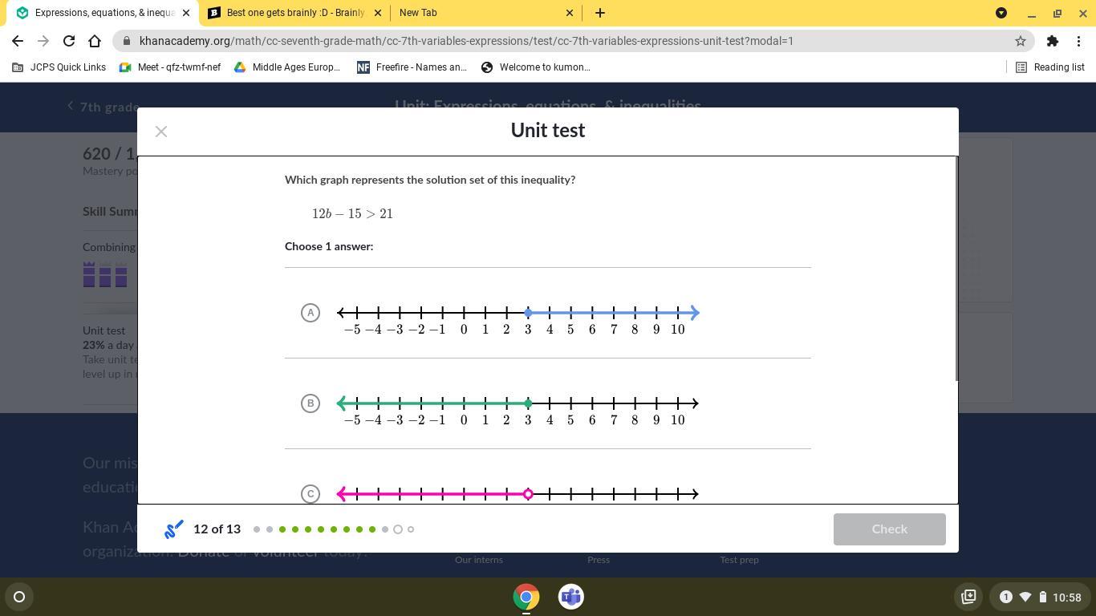Open the Wi-Fi status icon
Viewport: 1096px width, 616px height.
1025,597
